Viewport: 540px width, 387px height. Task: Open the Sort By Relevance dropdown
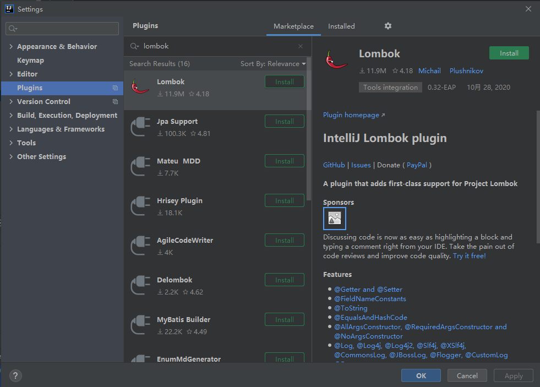tap(273, 64)
